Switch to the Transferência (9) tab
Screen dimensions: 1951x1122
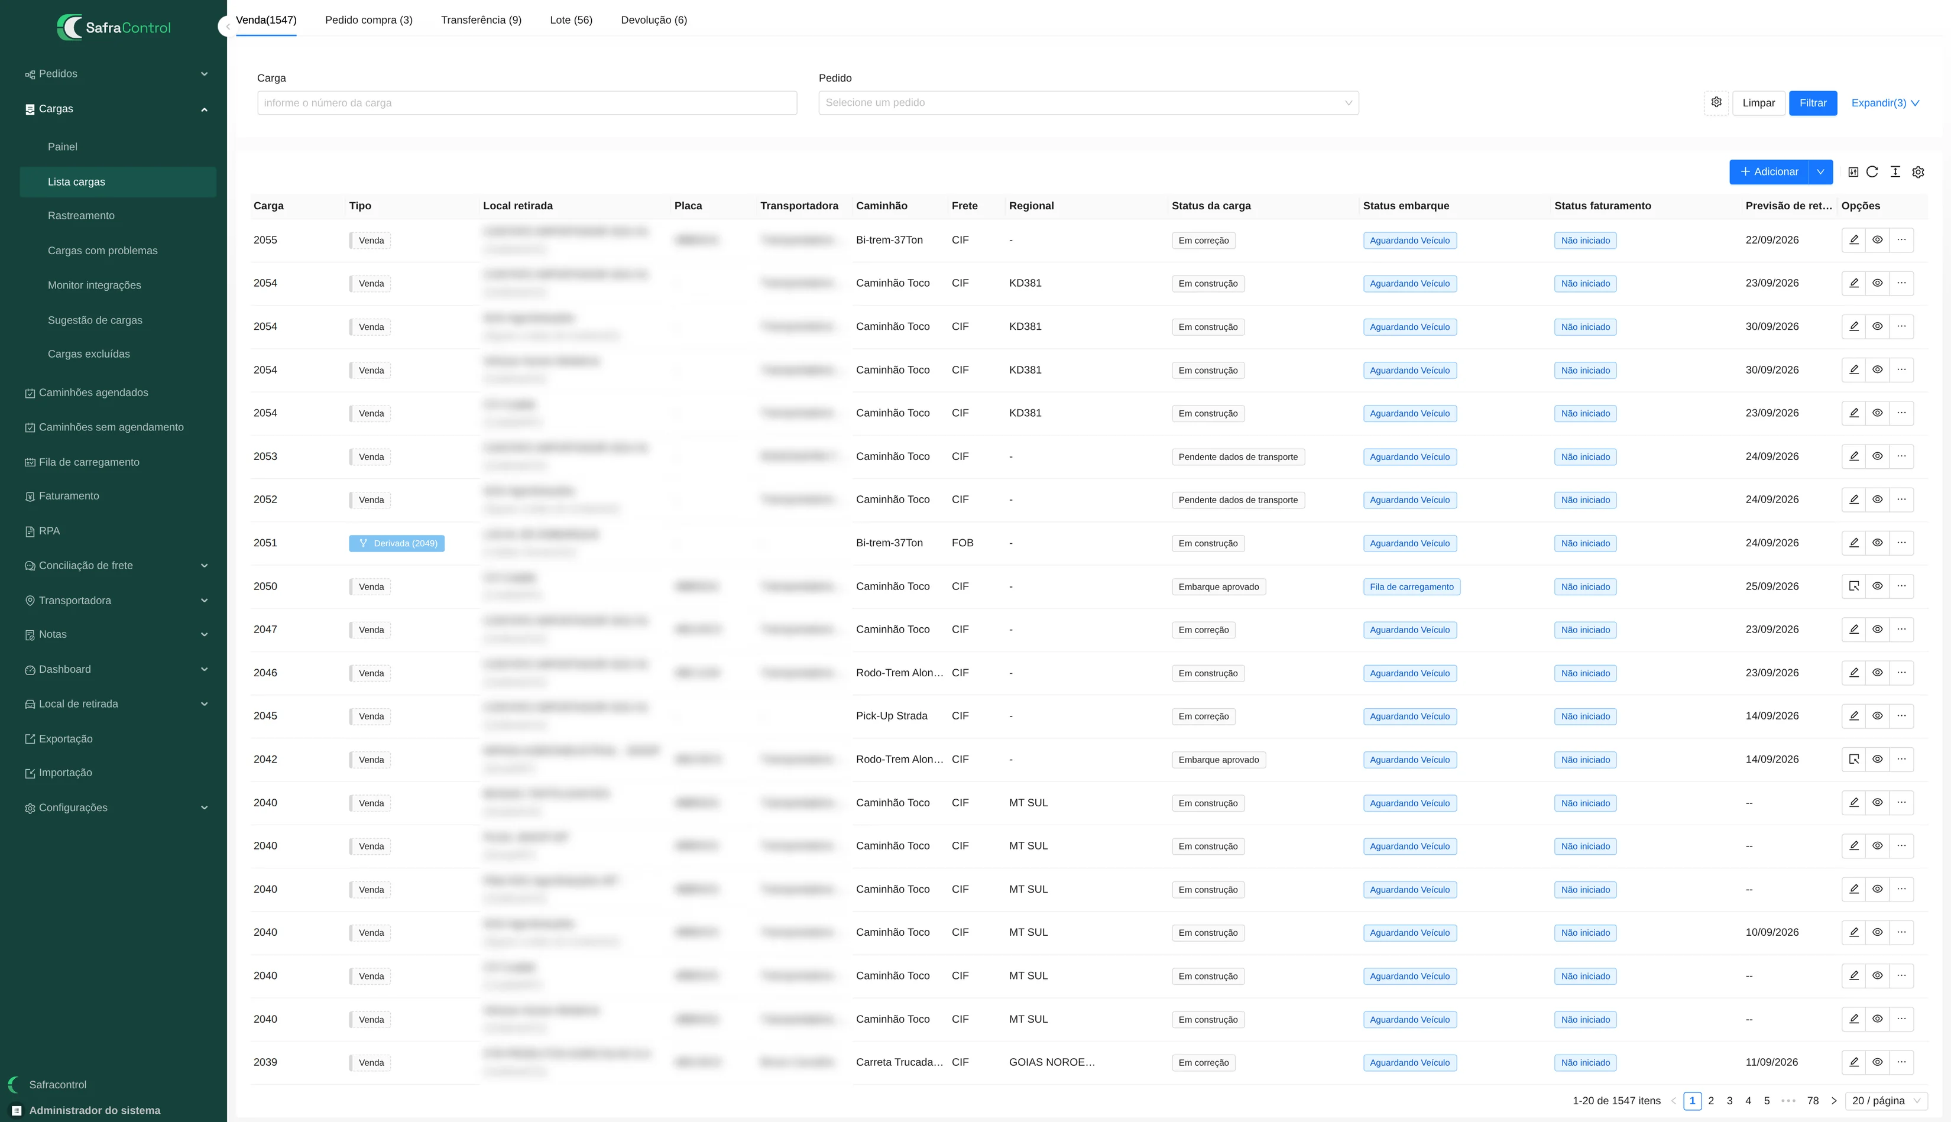(x=481, y=20)
